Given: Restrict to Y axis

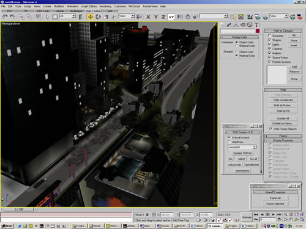Looking at the screenshot, I should (x=156, y=17).
